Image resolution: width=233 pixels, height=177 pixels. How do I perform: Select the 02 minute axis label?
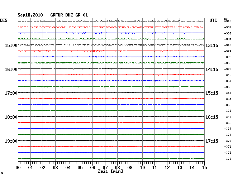(43, 168)
